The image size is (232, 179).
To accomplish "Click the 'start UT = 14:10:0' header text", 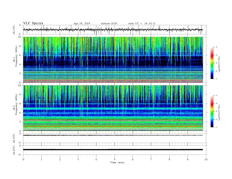I will [x=141, y=23].
